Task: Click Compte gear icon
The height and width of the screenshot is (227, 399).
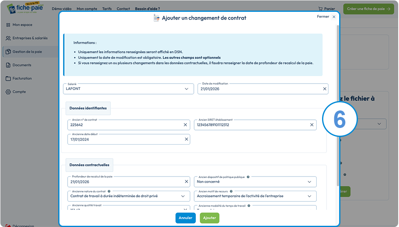Action: [8, 92]
